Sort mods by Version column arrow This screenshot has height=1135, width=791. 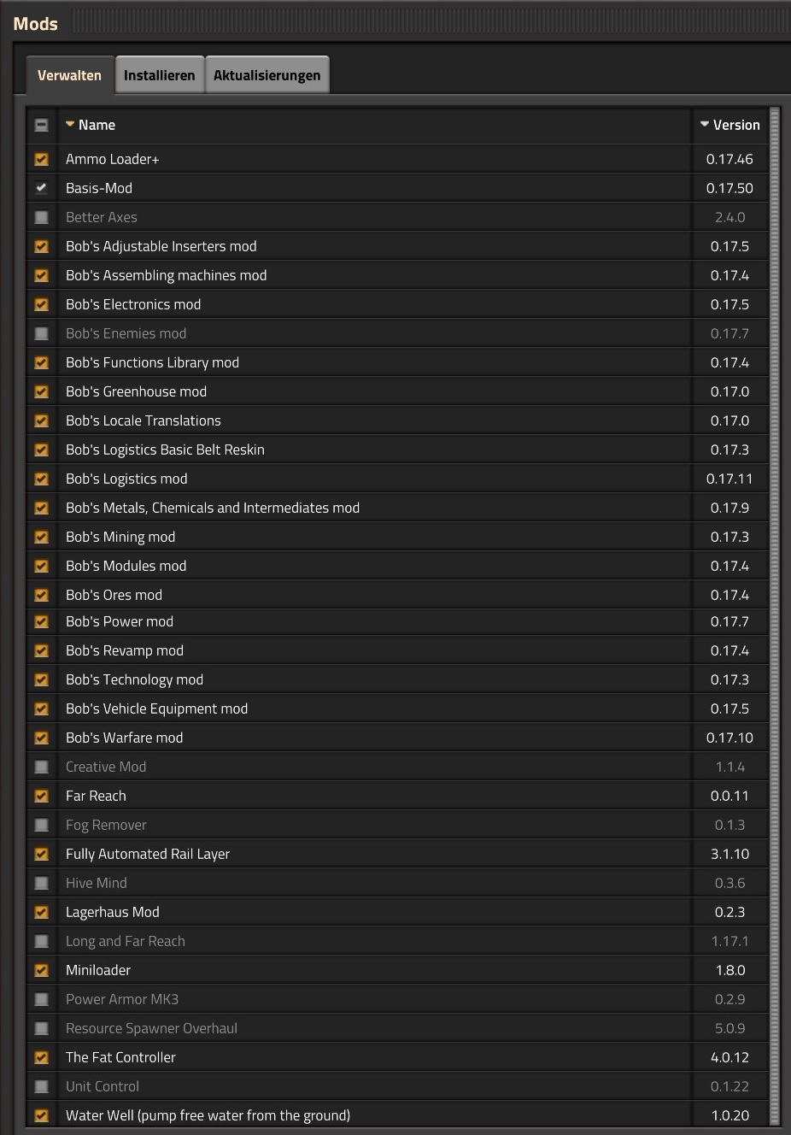coord(705,125)
